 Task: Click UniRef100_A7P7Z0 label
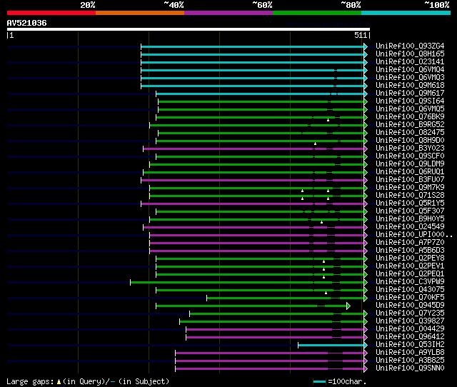tap(410, 243)
